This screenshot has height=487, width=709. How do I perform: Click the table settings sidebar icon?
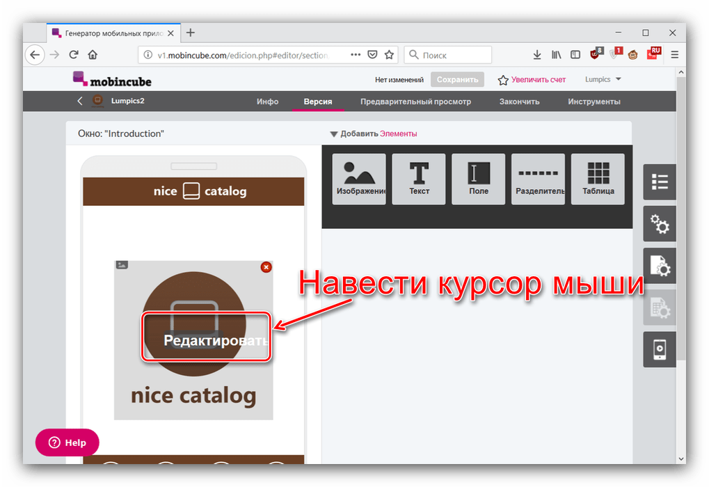click(x=660, y=308)
